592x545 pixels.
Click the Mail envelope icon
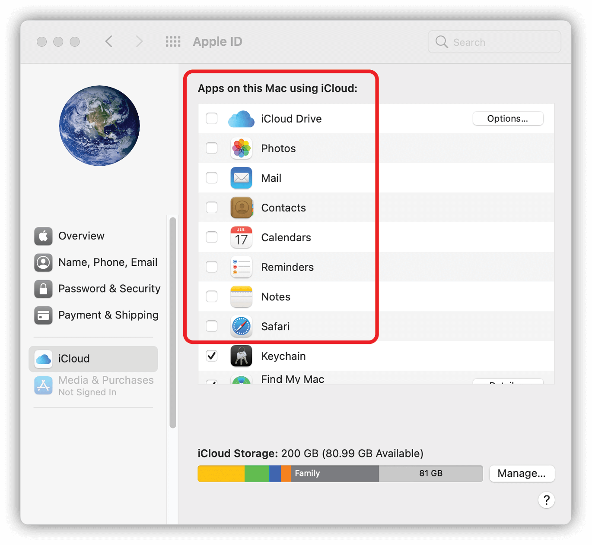(241, 178)
